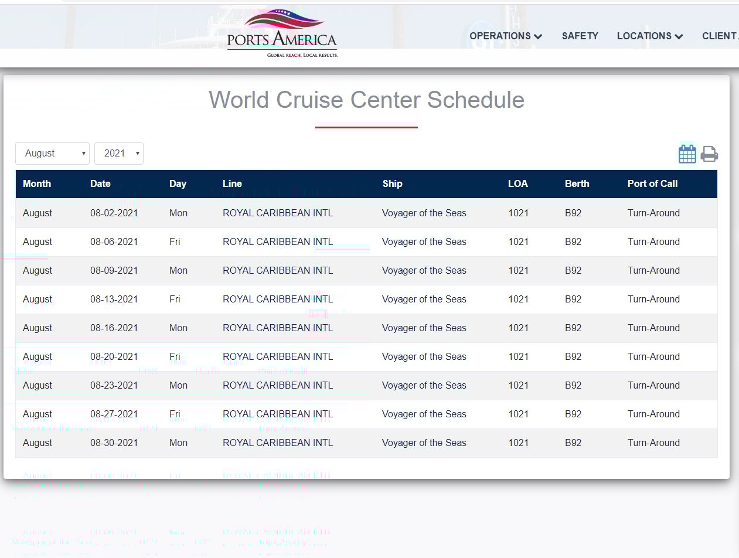The image size is (739, 558).
Task: Click the Port of Call column header
Action: [x=652, y=183]
